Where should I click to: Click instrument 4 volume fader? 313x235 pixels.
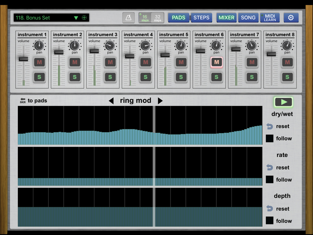130,56
